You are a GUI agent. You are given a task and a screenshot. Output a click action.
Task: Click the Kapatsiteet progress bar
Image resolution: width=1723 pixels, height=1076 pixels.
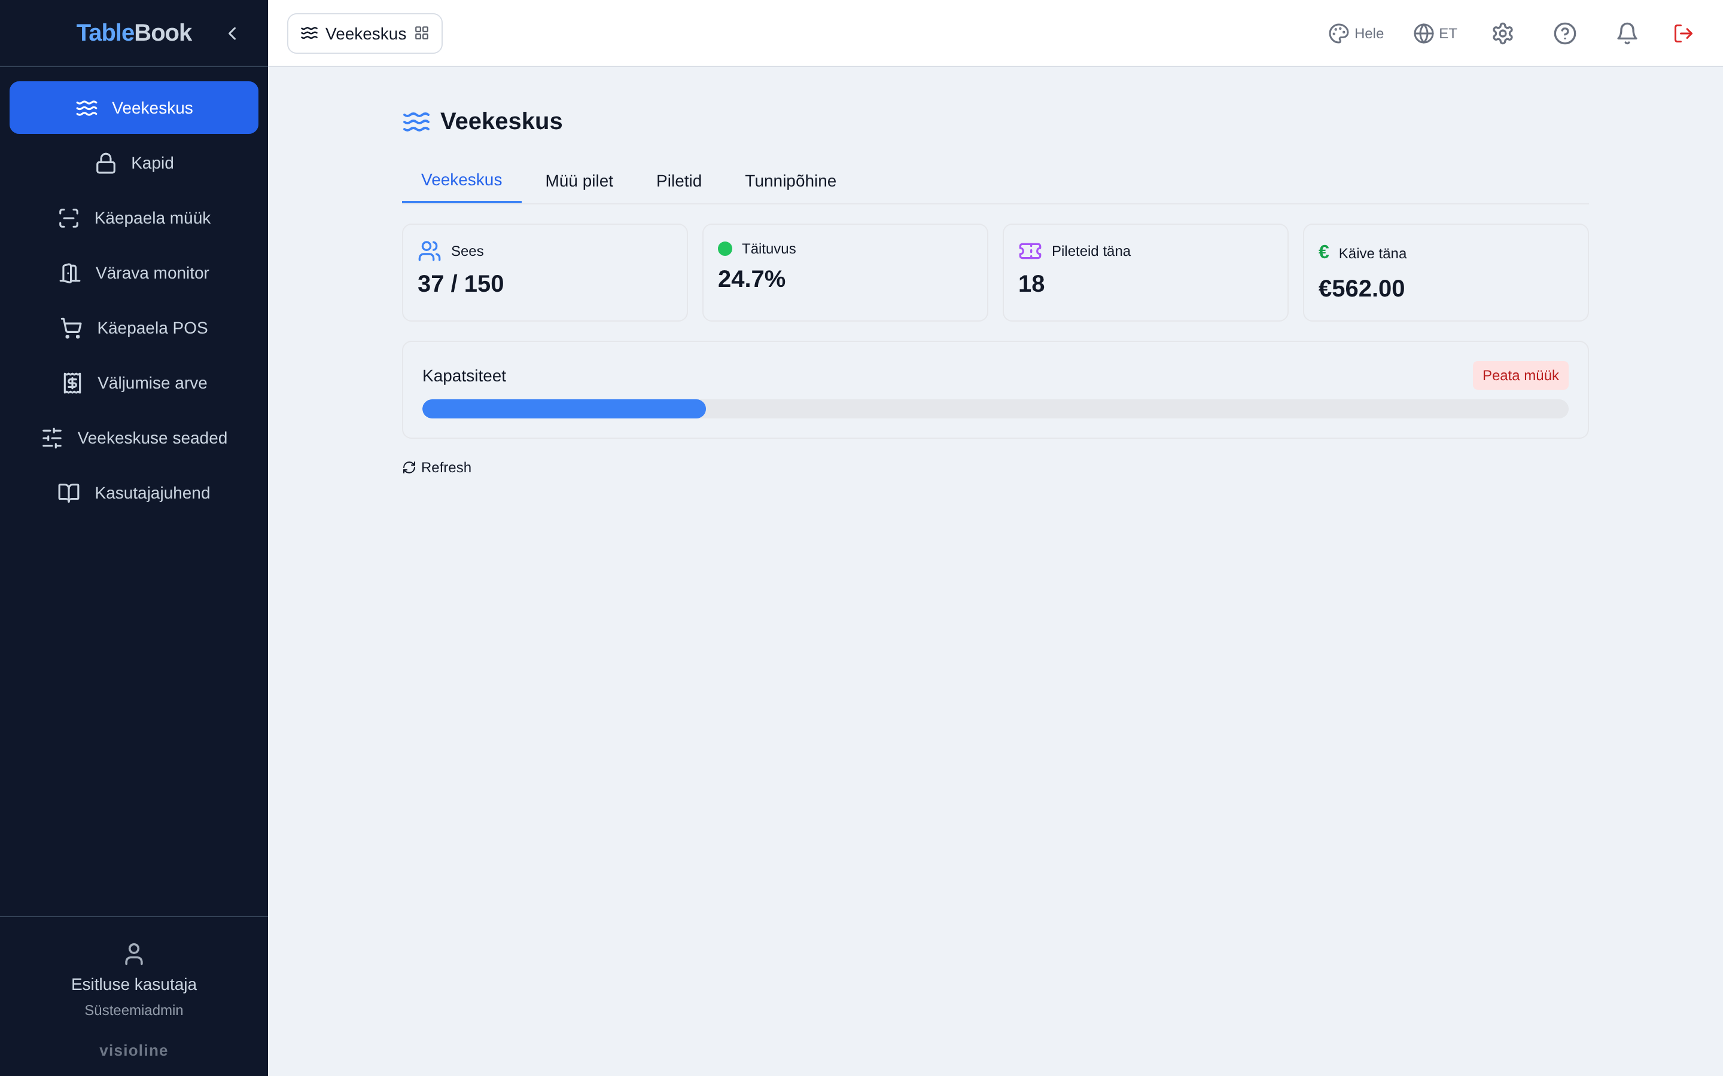pyautogui.click(x=995, y=408)
